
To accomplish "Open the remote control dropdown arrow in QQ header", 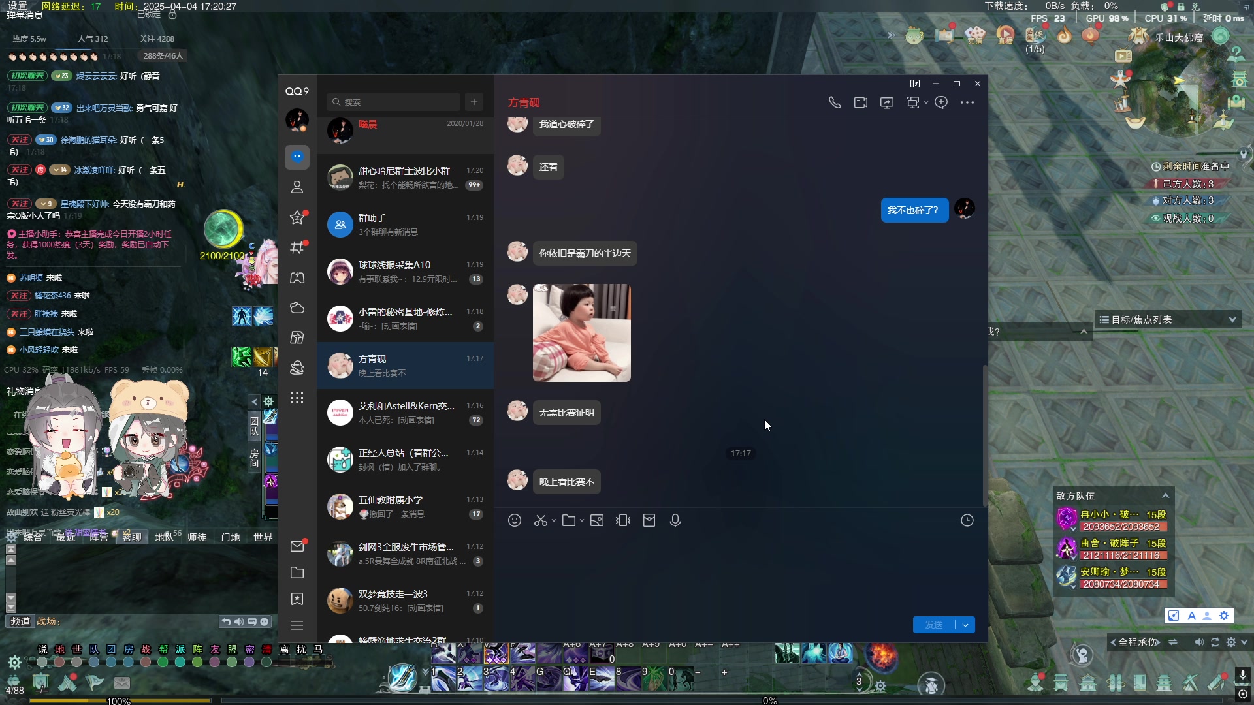I will 926,102.
